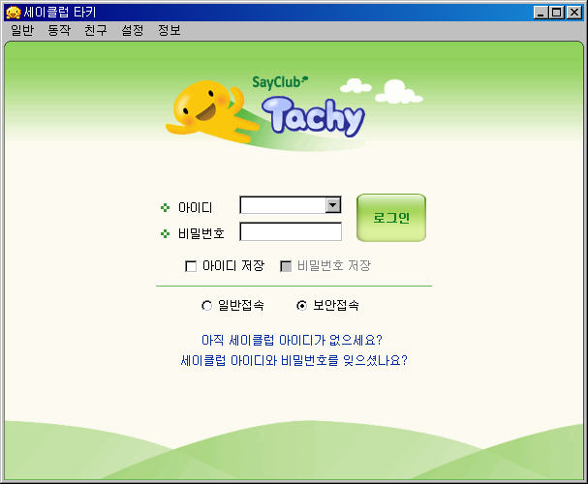The height and width of the screenshot is (484, 588).
Task: Click the yellow Tachy mascot character
Action: tap(206, 108)
